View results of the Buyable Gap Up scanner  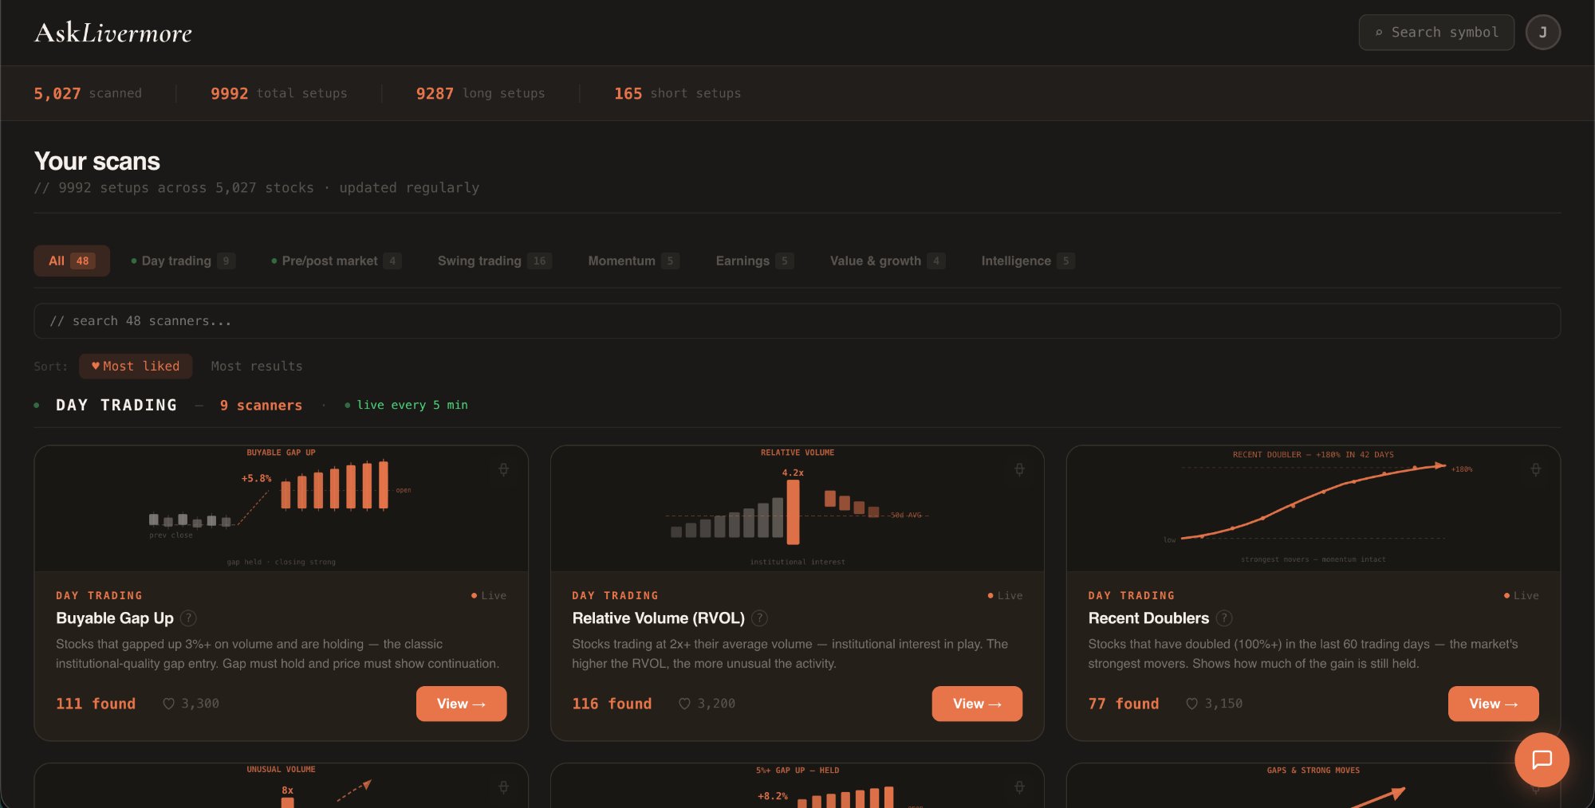tap(461, 704)
